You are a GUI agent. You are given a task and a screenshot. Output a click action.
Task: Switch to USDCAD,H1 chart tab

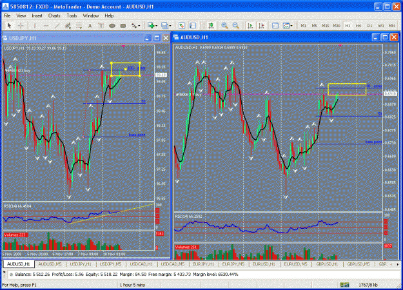[x=141, y=264]
